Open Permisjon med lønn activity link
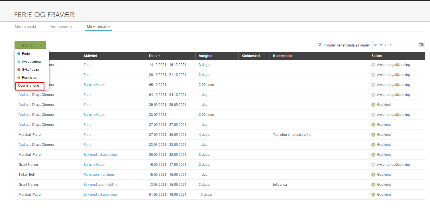 coord(99,175)
